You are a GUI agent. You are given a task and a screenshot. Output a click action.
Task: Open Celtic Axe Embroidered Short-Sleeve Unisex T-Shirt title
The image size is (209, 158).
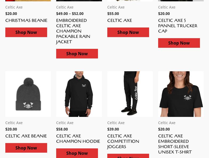(x=175, y=144)
